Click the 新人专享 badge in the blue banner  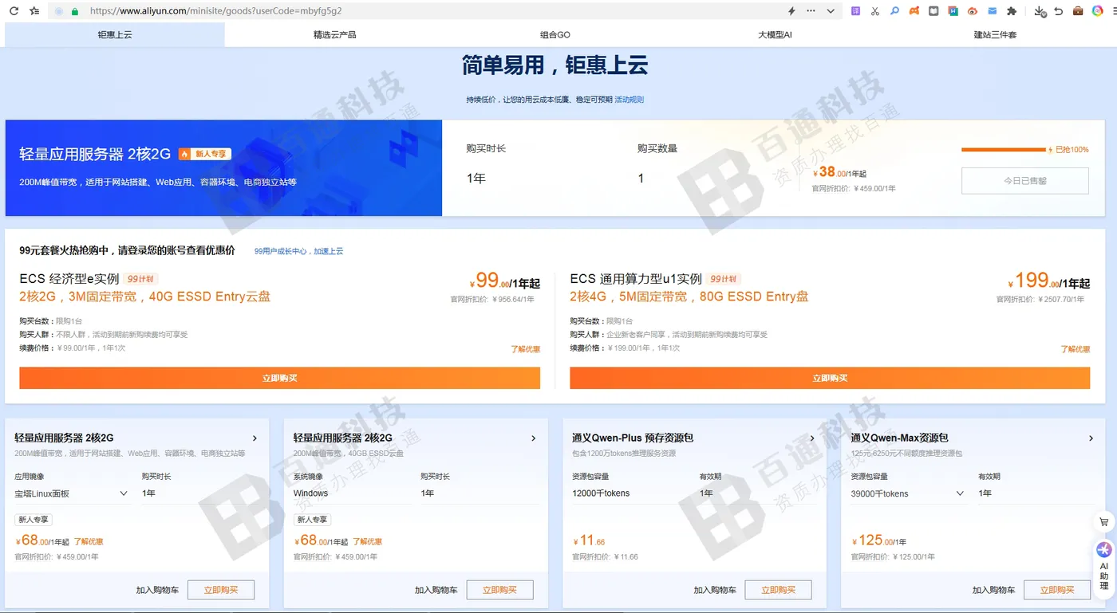205,154
